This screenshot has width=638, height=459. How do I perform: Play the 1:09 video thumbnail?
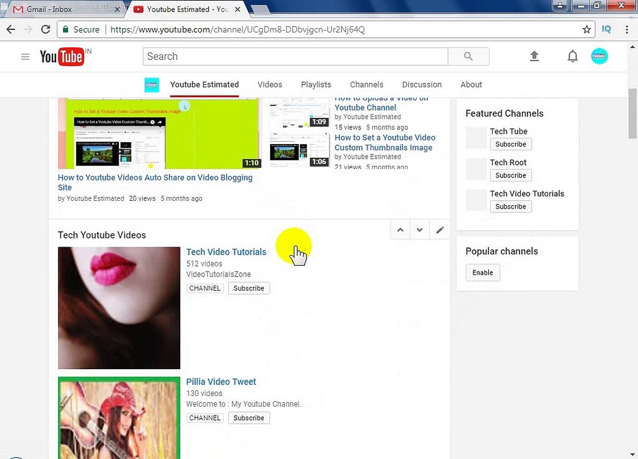click(x=299, y=113)
